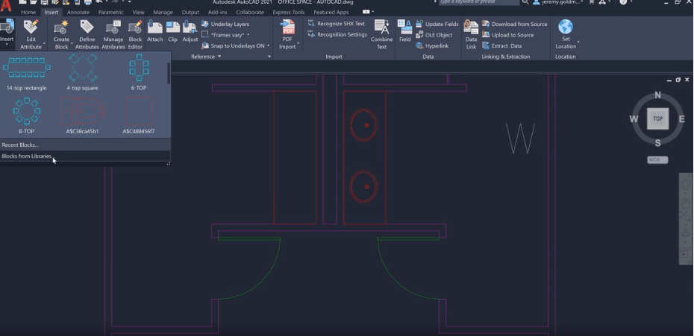The height and width of the screenshot is (336, 694).
Task: Click the keyword search input field
Action: 478,2
